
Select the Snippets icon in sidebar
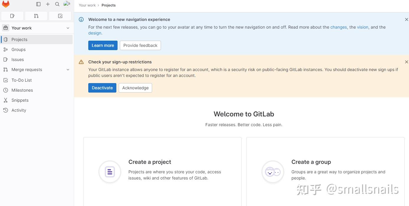tap(6, 100)
